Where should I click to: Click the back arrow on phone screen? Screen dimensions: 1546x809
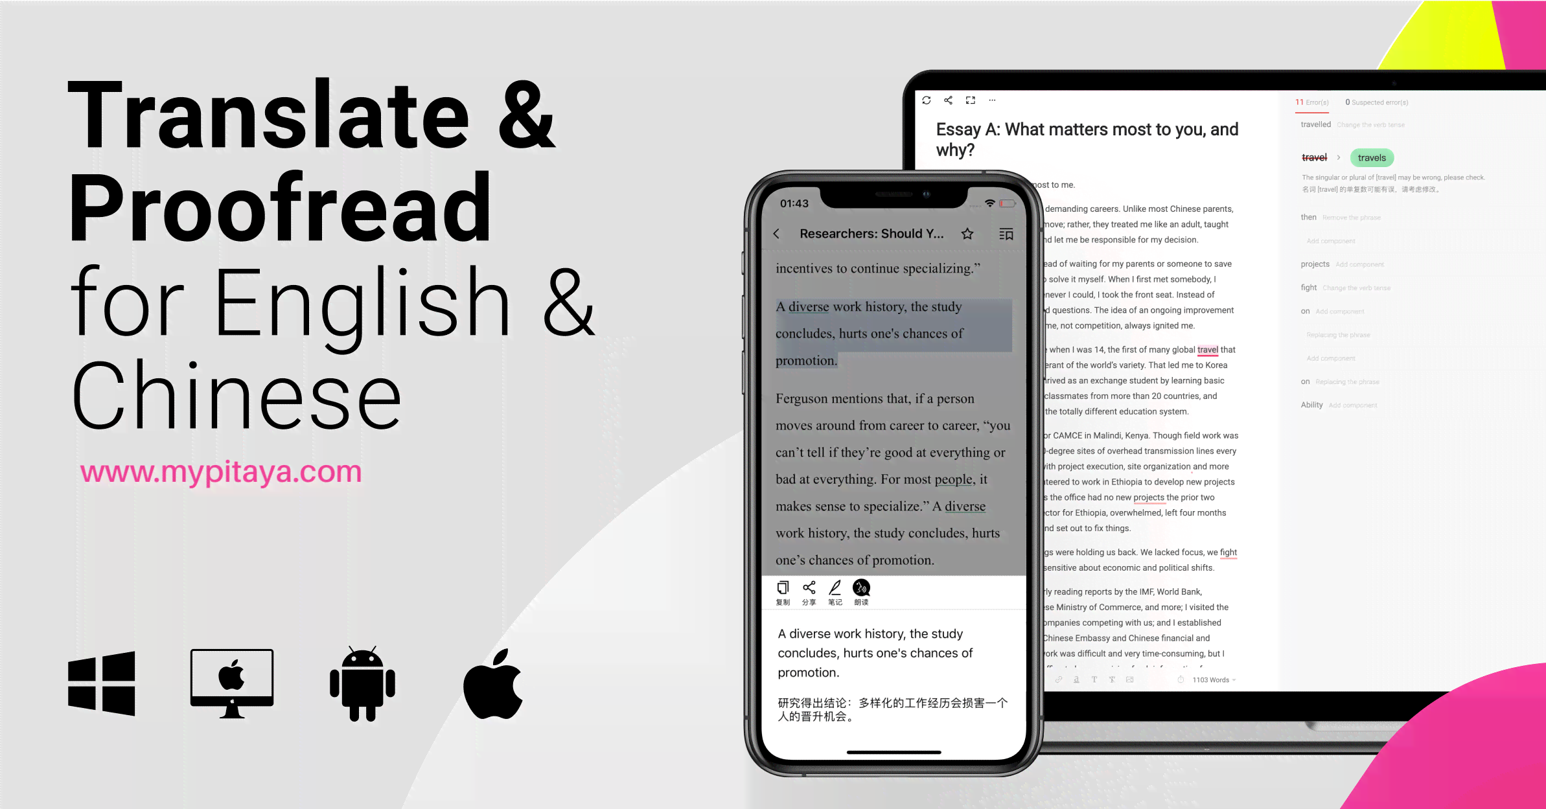click(x=775, y=234)
